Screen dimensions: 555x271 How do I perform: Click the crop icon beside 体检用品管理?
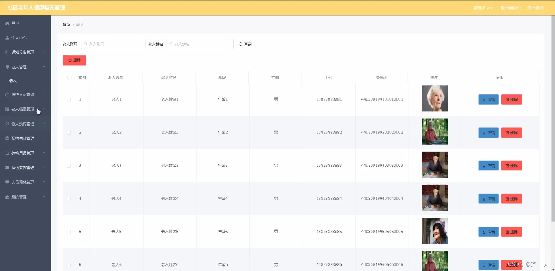[7, 153]
